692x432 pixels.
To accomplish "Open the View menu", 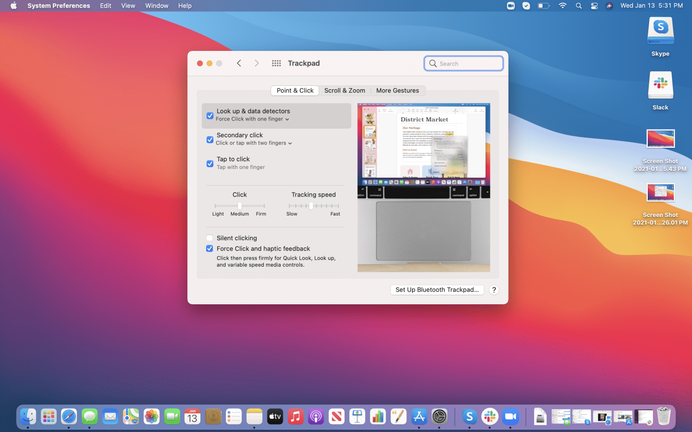I will 128,6.
